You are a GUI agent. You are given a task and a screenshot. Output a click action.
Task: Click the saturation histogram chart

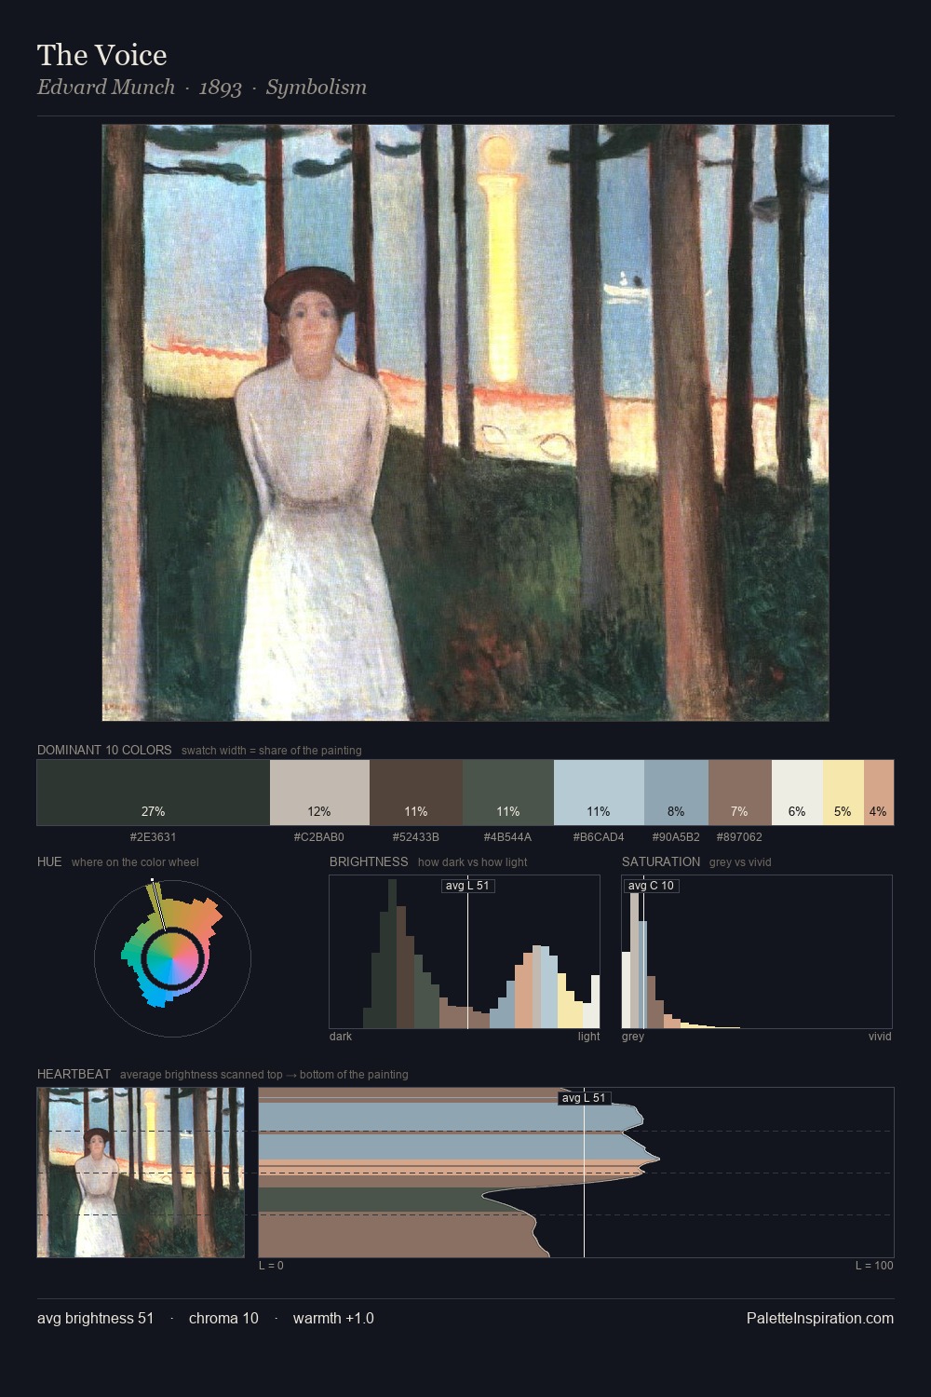(x=757, y=952)
